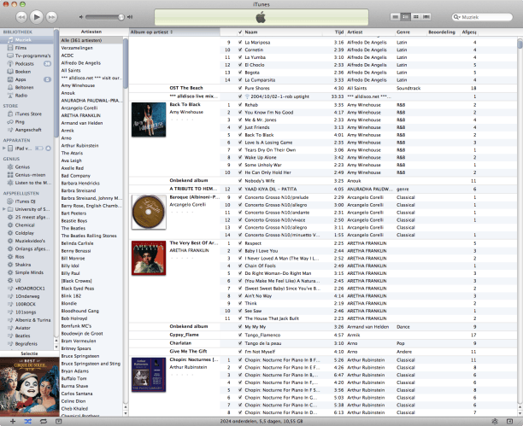Open Ping in the sidebar
Screen dimensions: 523x426
pos(20,122)
